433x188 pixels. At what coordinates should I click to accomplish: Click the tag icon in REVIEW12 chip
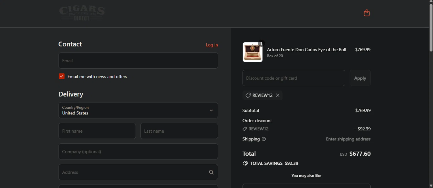click(x=248, y=95)
